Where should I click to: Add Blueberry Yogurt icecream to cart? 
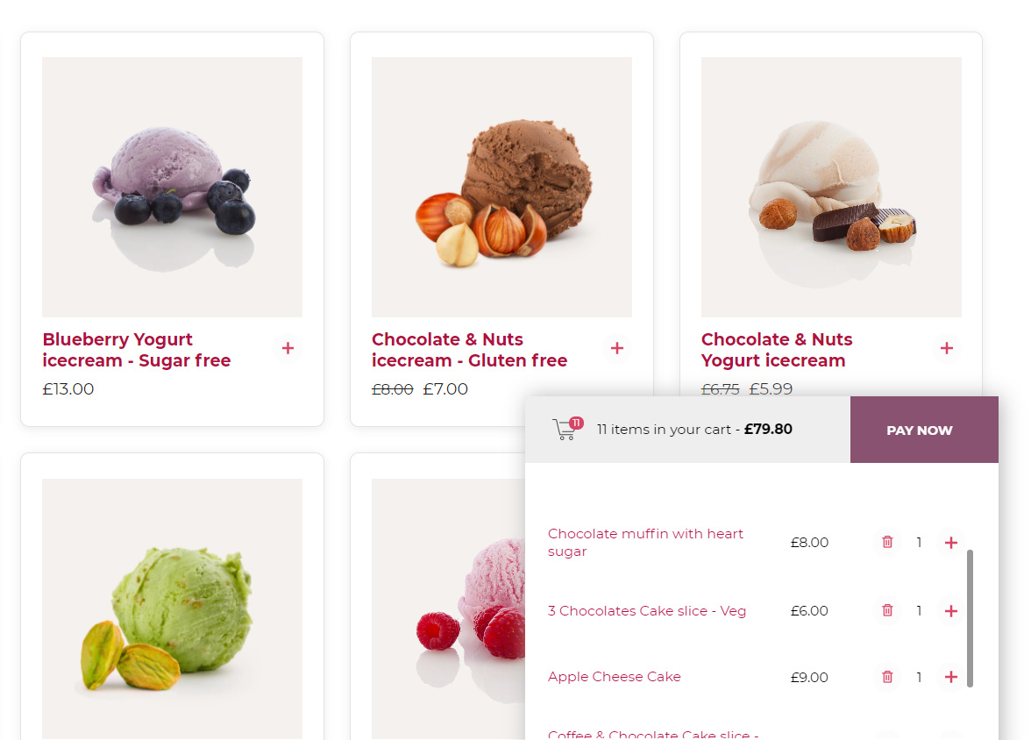click(x=288, y=349)
